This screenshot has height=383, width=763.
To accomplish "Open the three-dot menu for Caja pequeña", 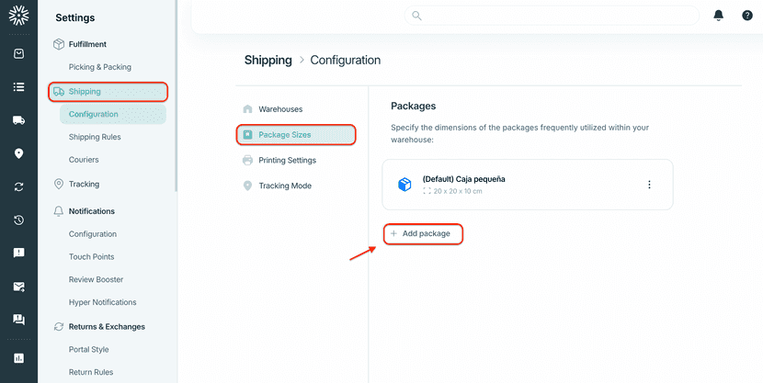I will pyautogui.click(x=649, y=185).
